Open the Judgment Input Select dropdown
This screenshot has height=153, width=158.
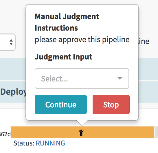82,79
